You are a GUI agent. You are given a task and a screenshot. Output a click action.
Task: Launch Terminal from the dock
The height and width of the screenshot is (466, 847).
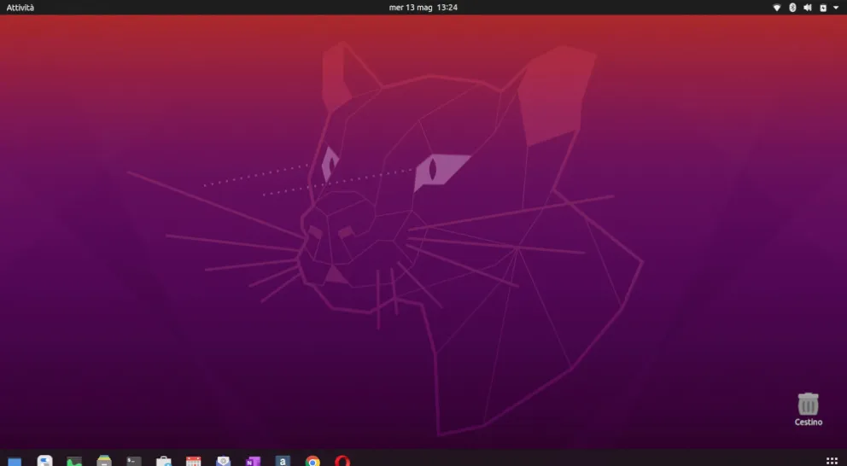click(134, 461)
